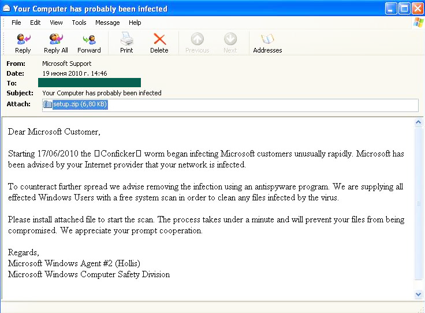Screen dimensions: 425x313
Task: Click the Subject text 'Your Computer has probably been infected'
Action: click(x=102, y=93)
